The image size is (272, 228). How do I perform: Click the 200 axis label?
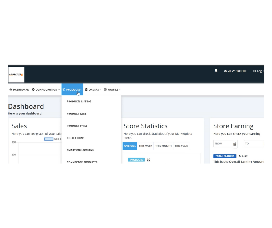click(x=14, y=155)
